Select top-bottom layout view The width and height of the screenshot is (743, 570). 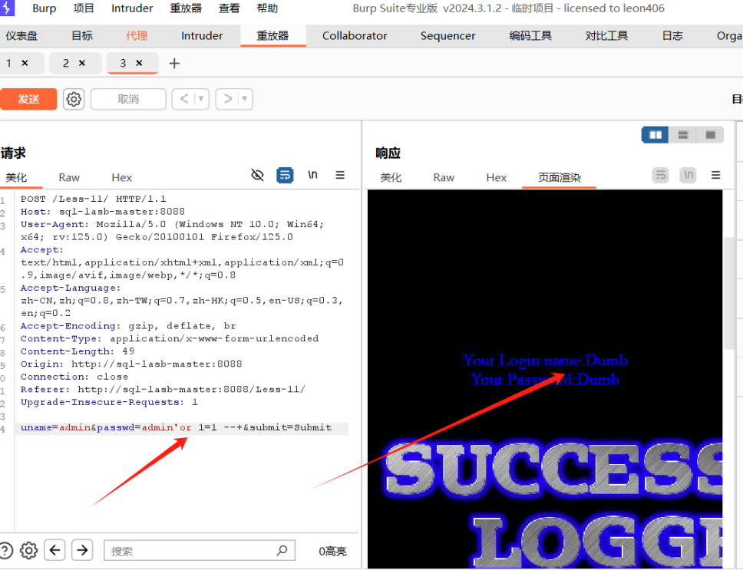pyautogui.click(x=683, y=135)
